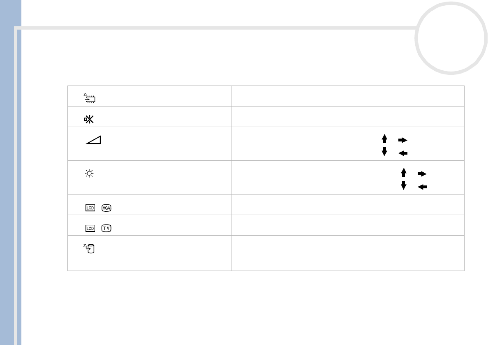The image size is (488, 345).
Task: Click the right arrow in the brightness row
Action: pyautogui.click(x=422, y=174)
